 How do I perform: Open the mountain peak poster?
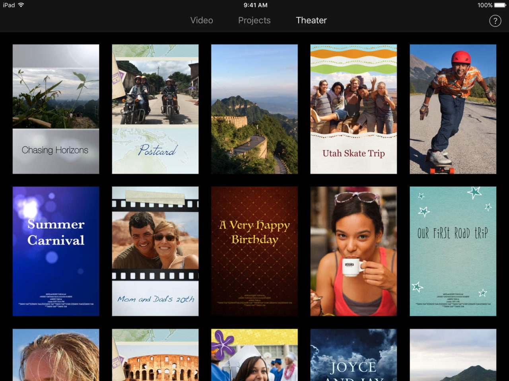(x=453, y=355)
